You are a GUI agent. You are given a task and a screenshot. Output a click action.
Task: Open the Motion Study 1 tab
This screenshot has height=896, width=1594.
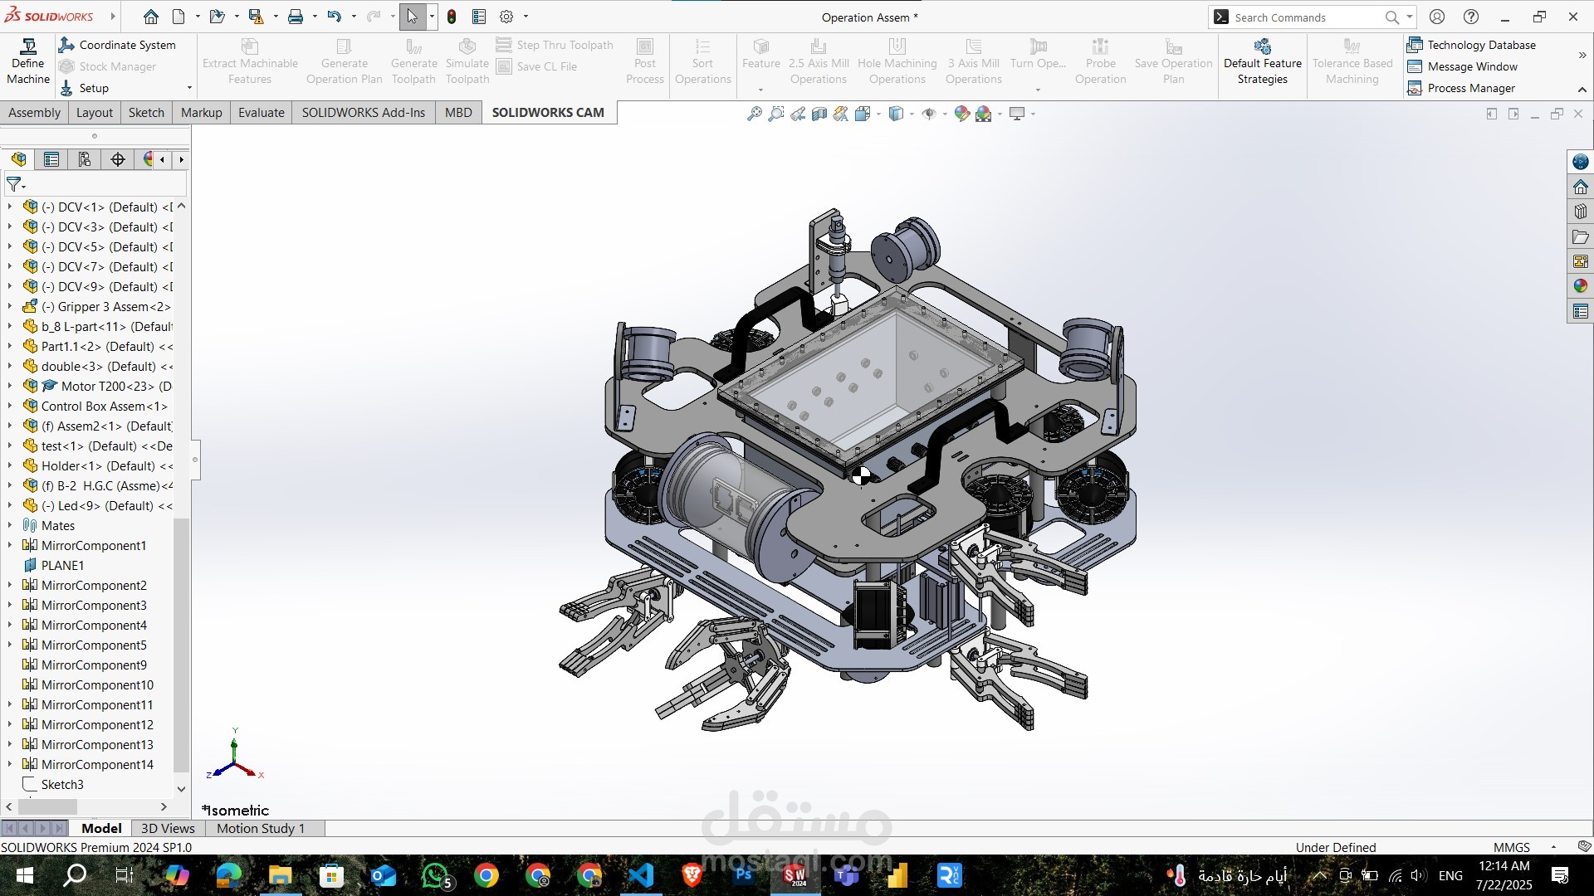(x=261, y=828)
